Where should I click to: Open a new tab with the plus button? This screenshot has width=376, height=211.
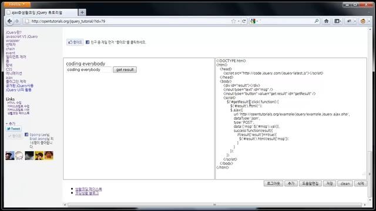(x=82, y=12)
